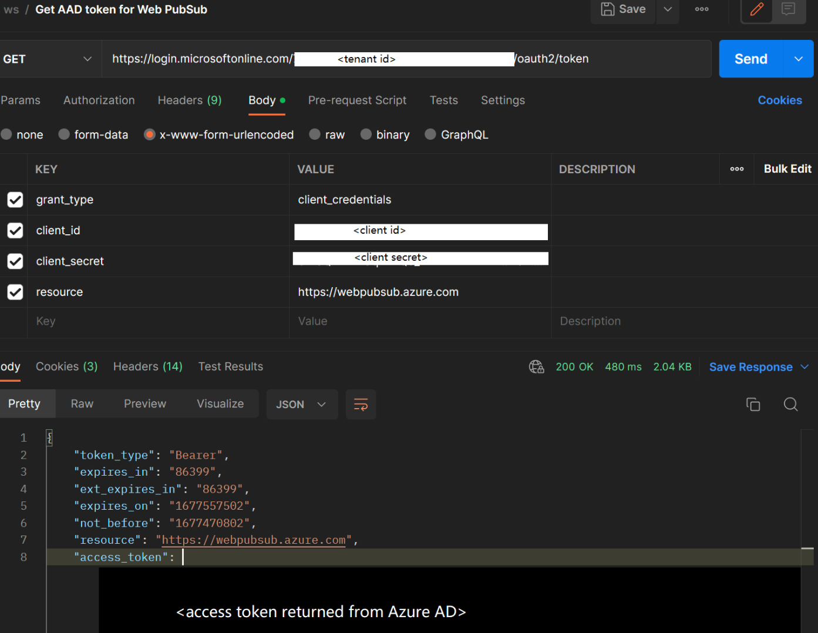This screenshot has width=818, height=633.
Task: Show the Test Results tab
Action: [x=231, y=366]
